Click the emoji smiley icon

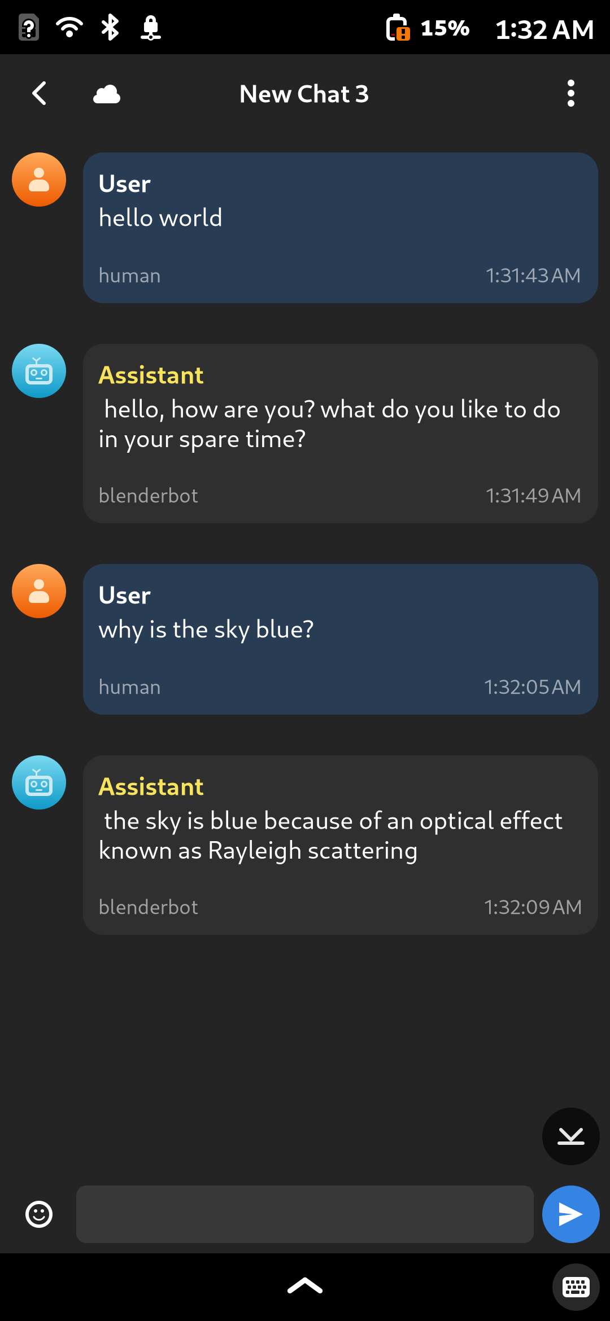(39, 1214)
